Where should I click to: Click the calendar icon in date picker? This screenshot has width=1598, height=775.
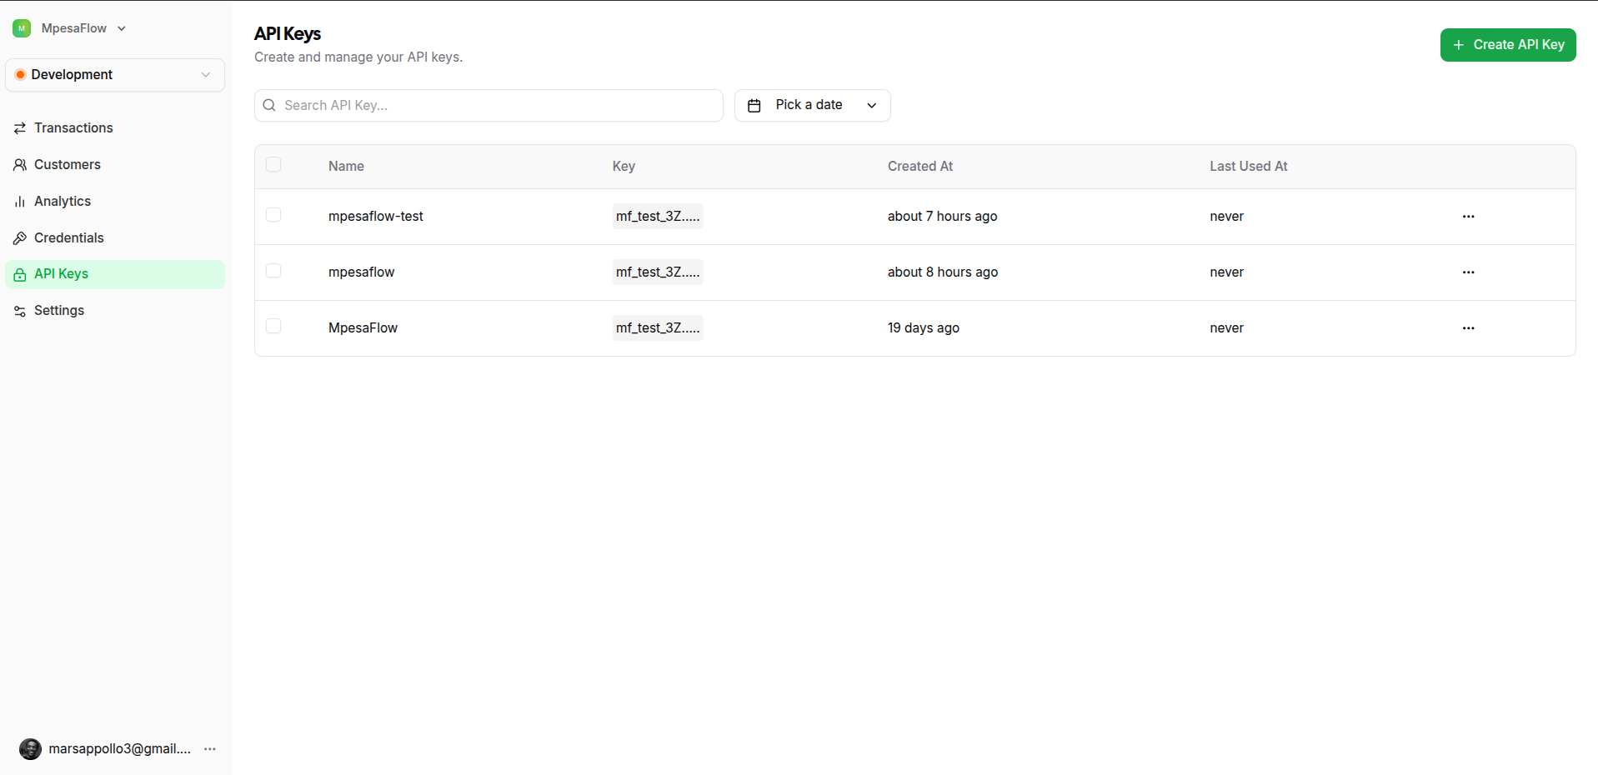tap(754, 106)
